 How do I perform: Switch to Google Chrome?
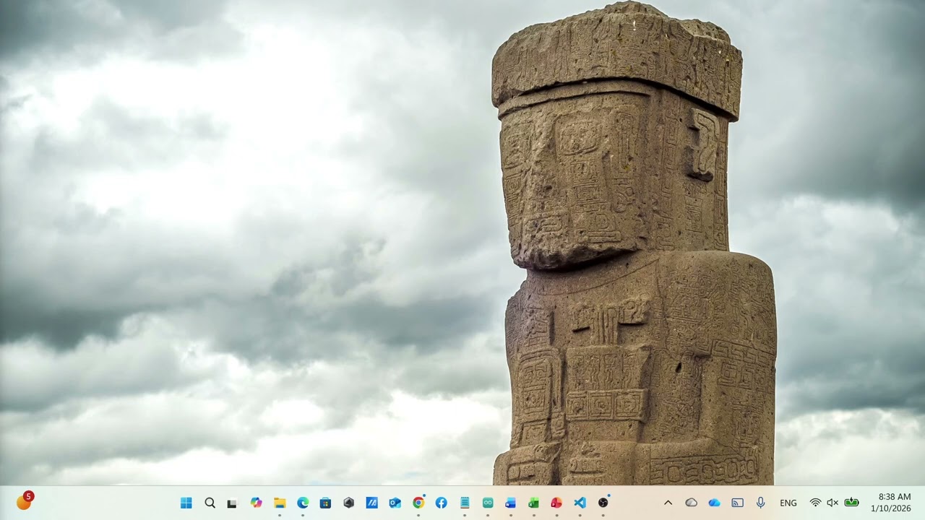coord(418,503)
